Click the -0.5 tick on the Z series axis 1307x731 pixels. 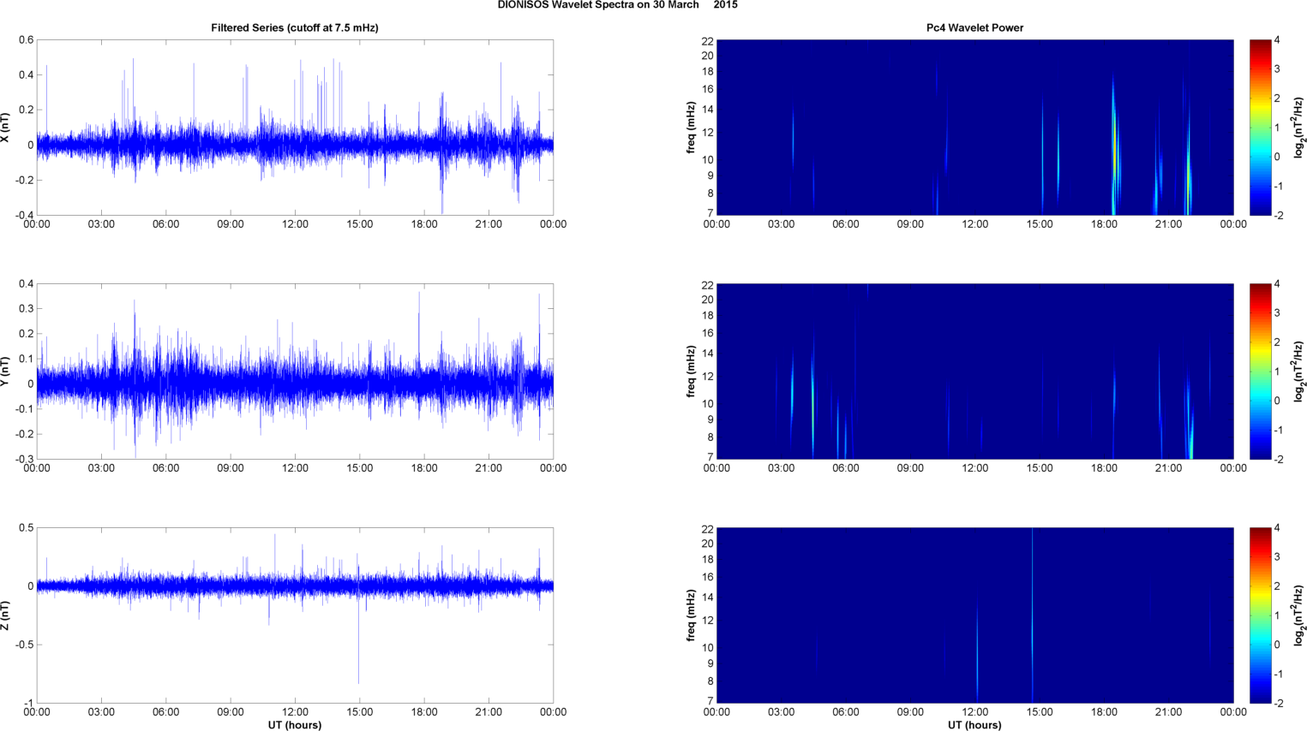click(25, 645)
